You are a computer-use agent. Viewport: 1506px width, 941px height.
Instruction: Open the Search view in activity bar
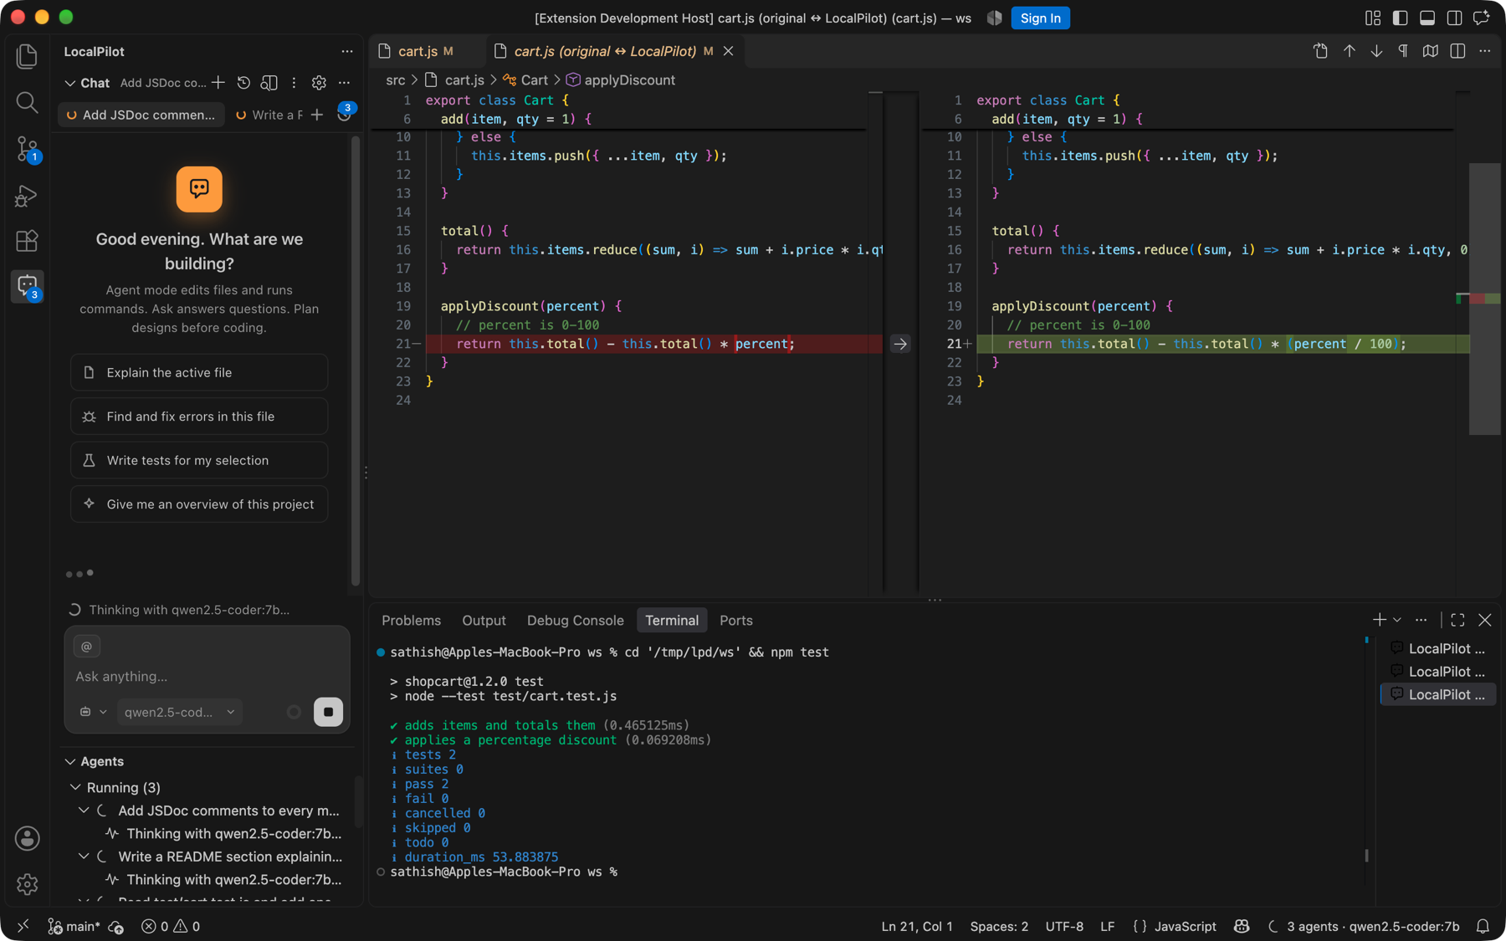pos(27,102)
